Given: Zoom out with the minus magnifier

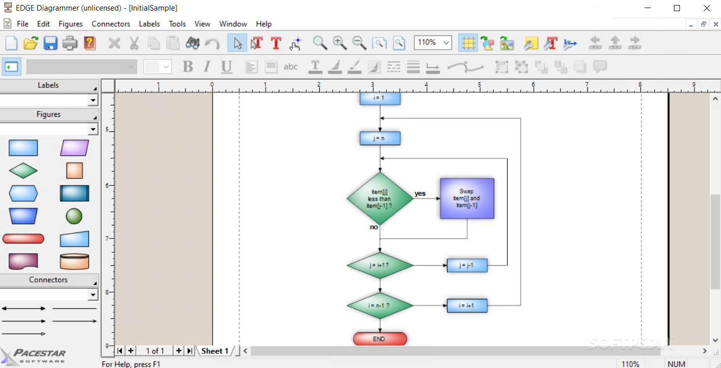Looking at the screenshot, I should coord(359,43).
